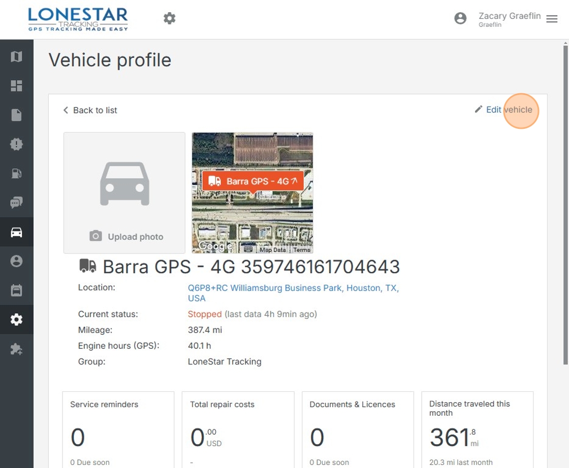Open the map view in sidebar
This screenshot has width=569, height=468.
point(16,56)
